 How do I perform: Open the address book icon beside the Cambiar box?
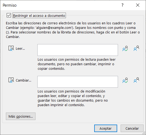tap(136, 80)
